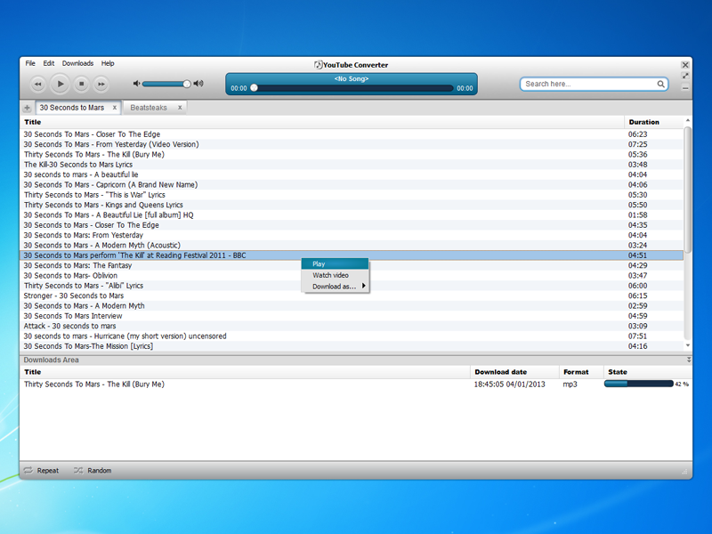The height and width of the screenshot is (534, 712).
Task: Click the song list vertical scrollbar thumb
Action: (x=688, y=190)
